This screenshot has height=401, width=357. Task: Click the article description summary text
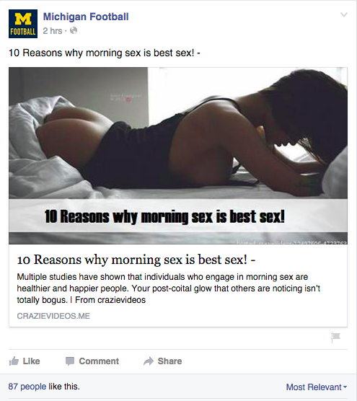(169, 288)
